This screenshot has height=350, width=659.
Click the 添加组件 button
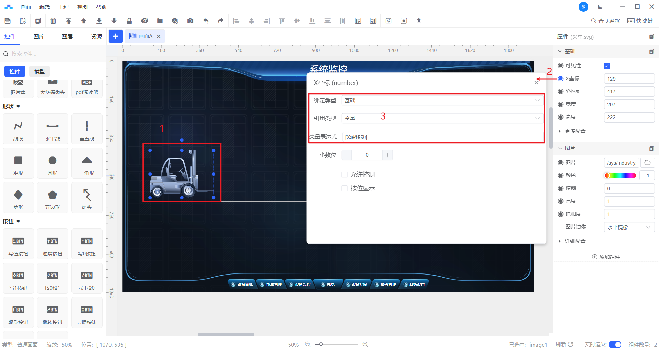pos(606,257)
